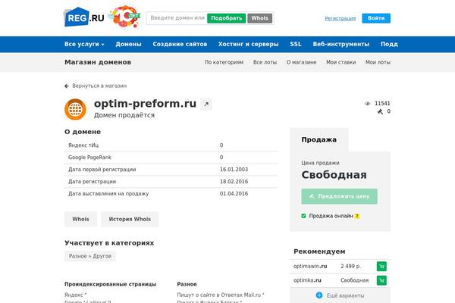This screenshot has width=455, height=303.
Task: Go to По категориям section
Action: [x=224, y=62]
